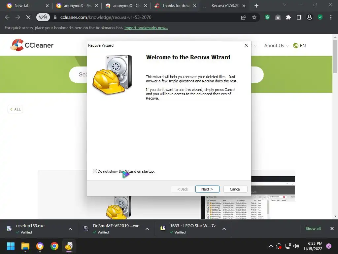Open the Extensions puzzle piece menu
The width and height of the screenshot is (338, 254).
click(288, 17)
